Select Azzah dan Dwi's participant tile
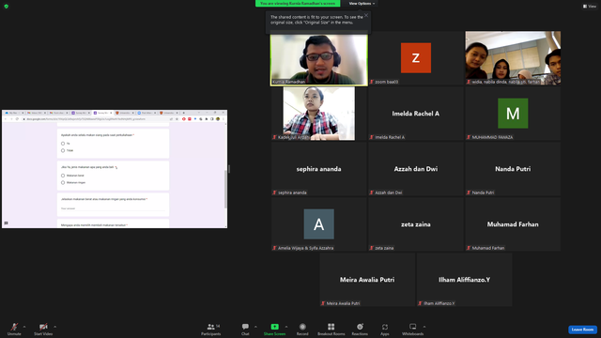Screen dimensions: 601x338 (x=416, y=169)
